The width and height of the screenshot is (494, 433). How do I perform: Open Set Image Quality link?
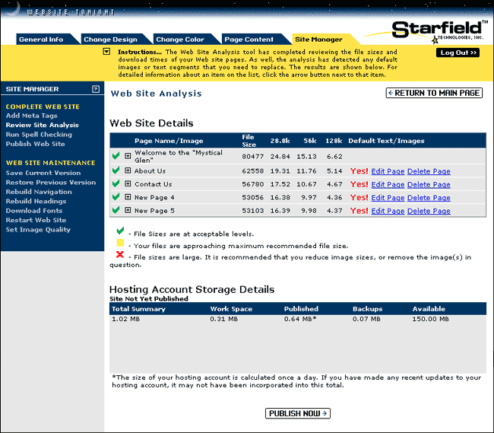point(38,230)
